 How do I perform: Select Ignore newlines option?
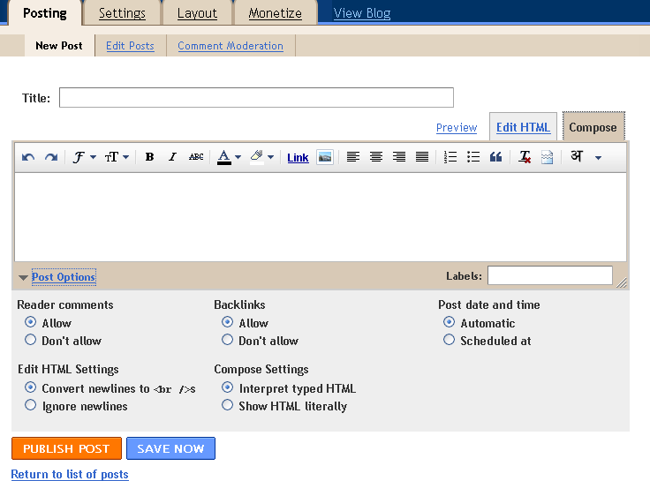pyautogui.click(x=30, y=405)
